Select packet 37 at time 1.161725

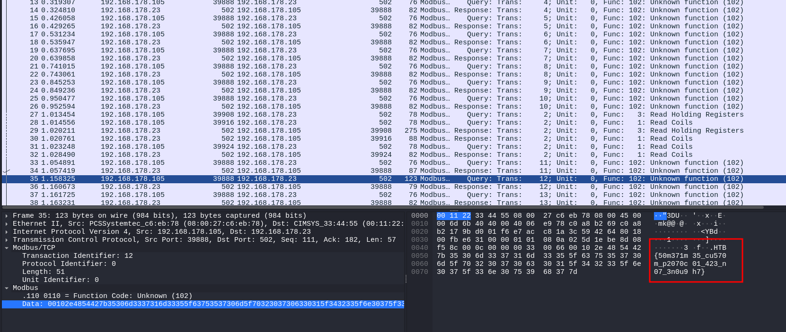click(393, 195)
